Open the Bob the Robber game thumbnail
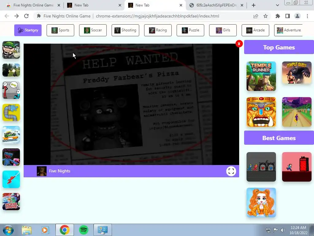 click(11, 50)
